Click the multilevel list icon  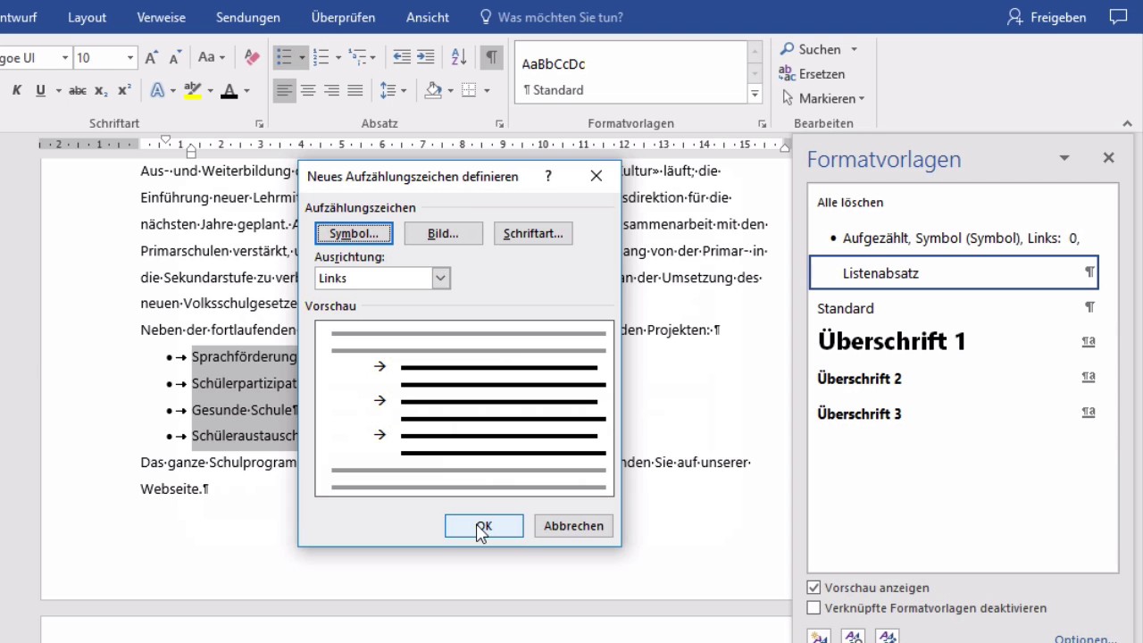[357, 57]
